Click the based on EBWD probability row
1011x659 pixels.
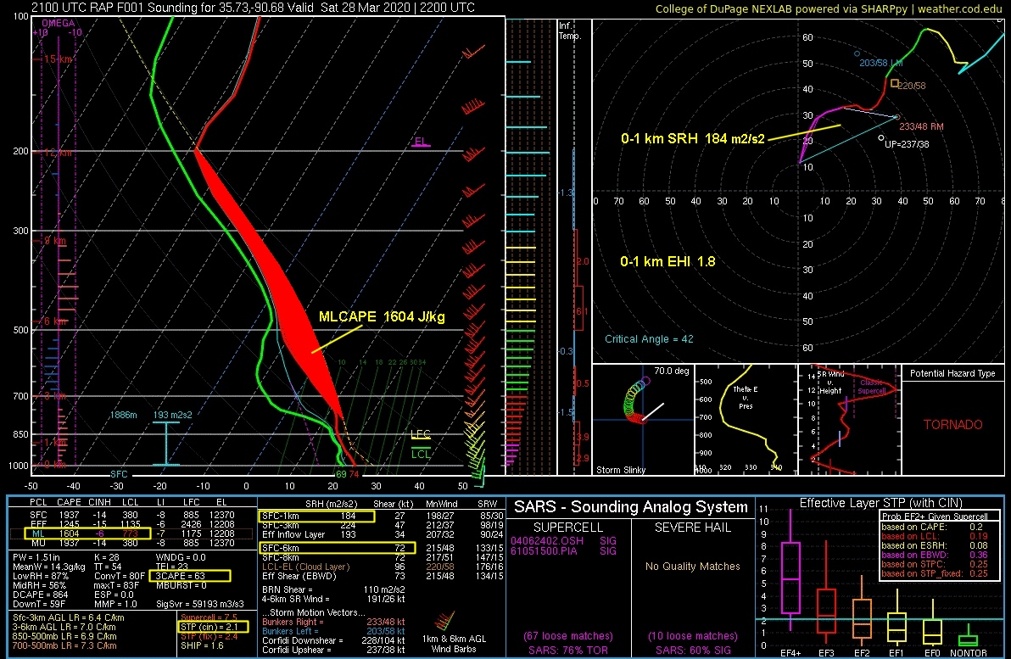935,555
